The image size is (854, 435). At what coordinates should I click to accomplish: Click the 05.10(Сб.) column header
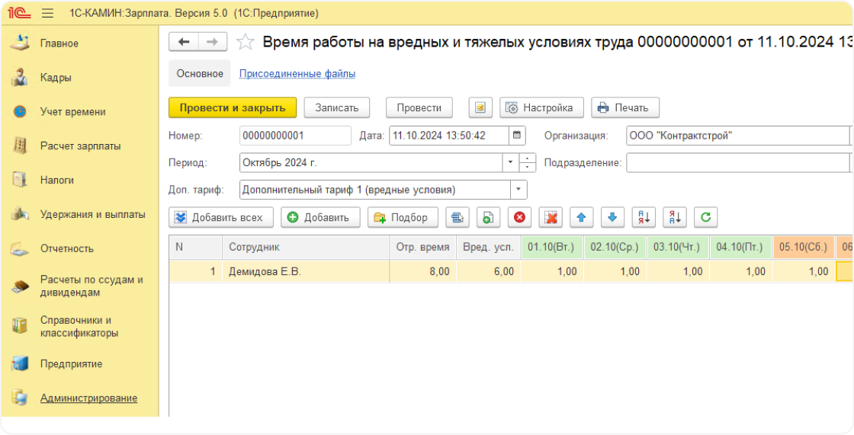[x=804, y=247]
